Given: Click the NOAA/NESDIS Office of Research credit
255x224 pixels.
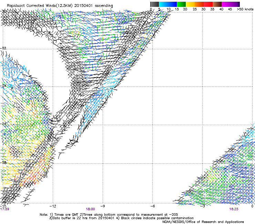Looking at the screenshot, I should click(203, 222).
